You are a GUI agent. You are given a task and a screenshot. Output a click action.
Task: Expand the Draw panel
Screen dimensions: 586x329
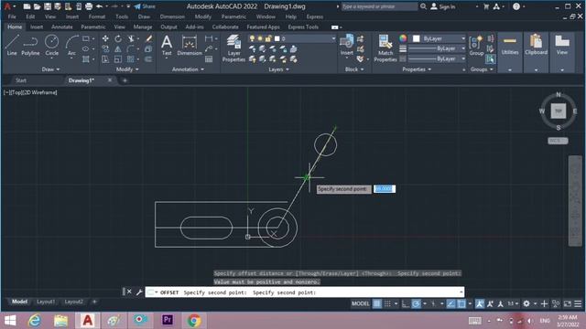(50, 69)
